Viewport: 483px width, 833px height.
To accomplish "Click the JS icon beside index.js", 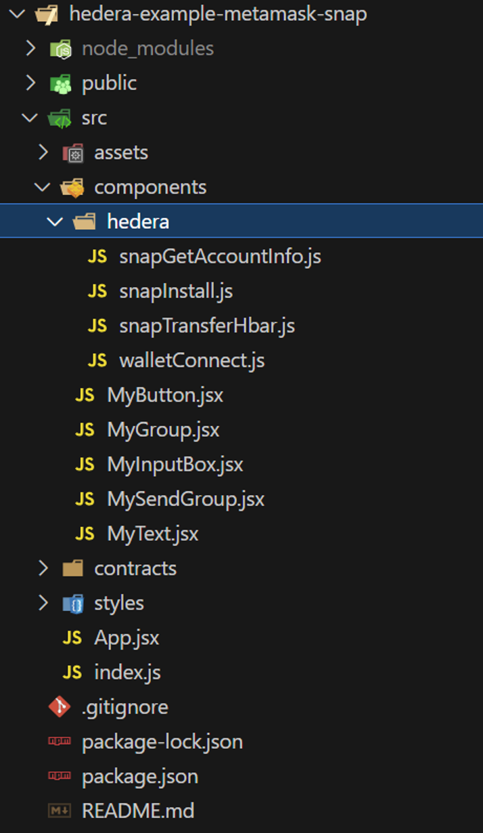I will coord(72,672).
